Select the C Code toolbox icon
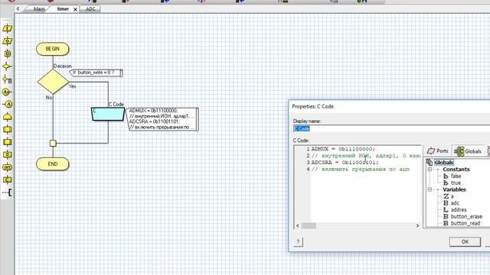 7,180
